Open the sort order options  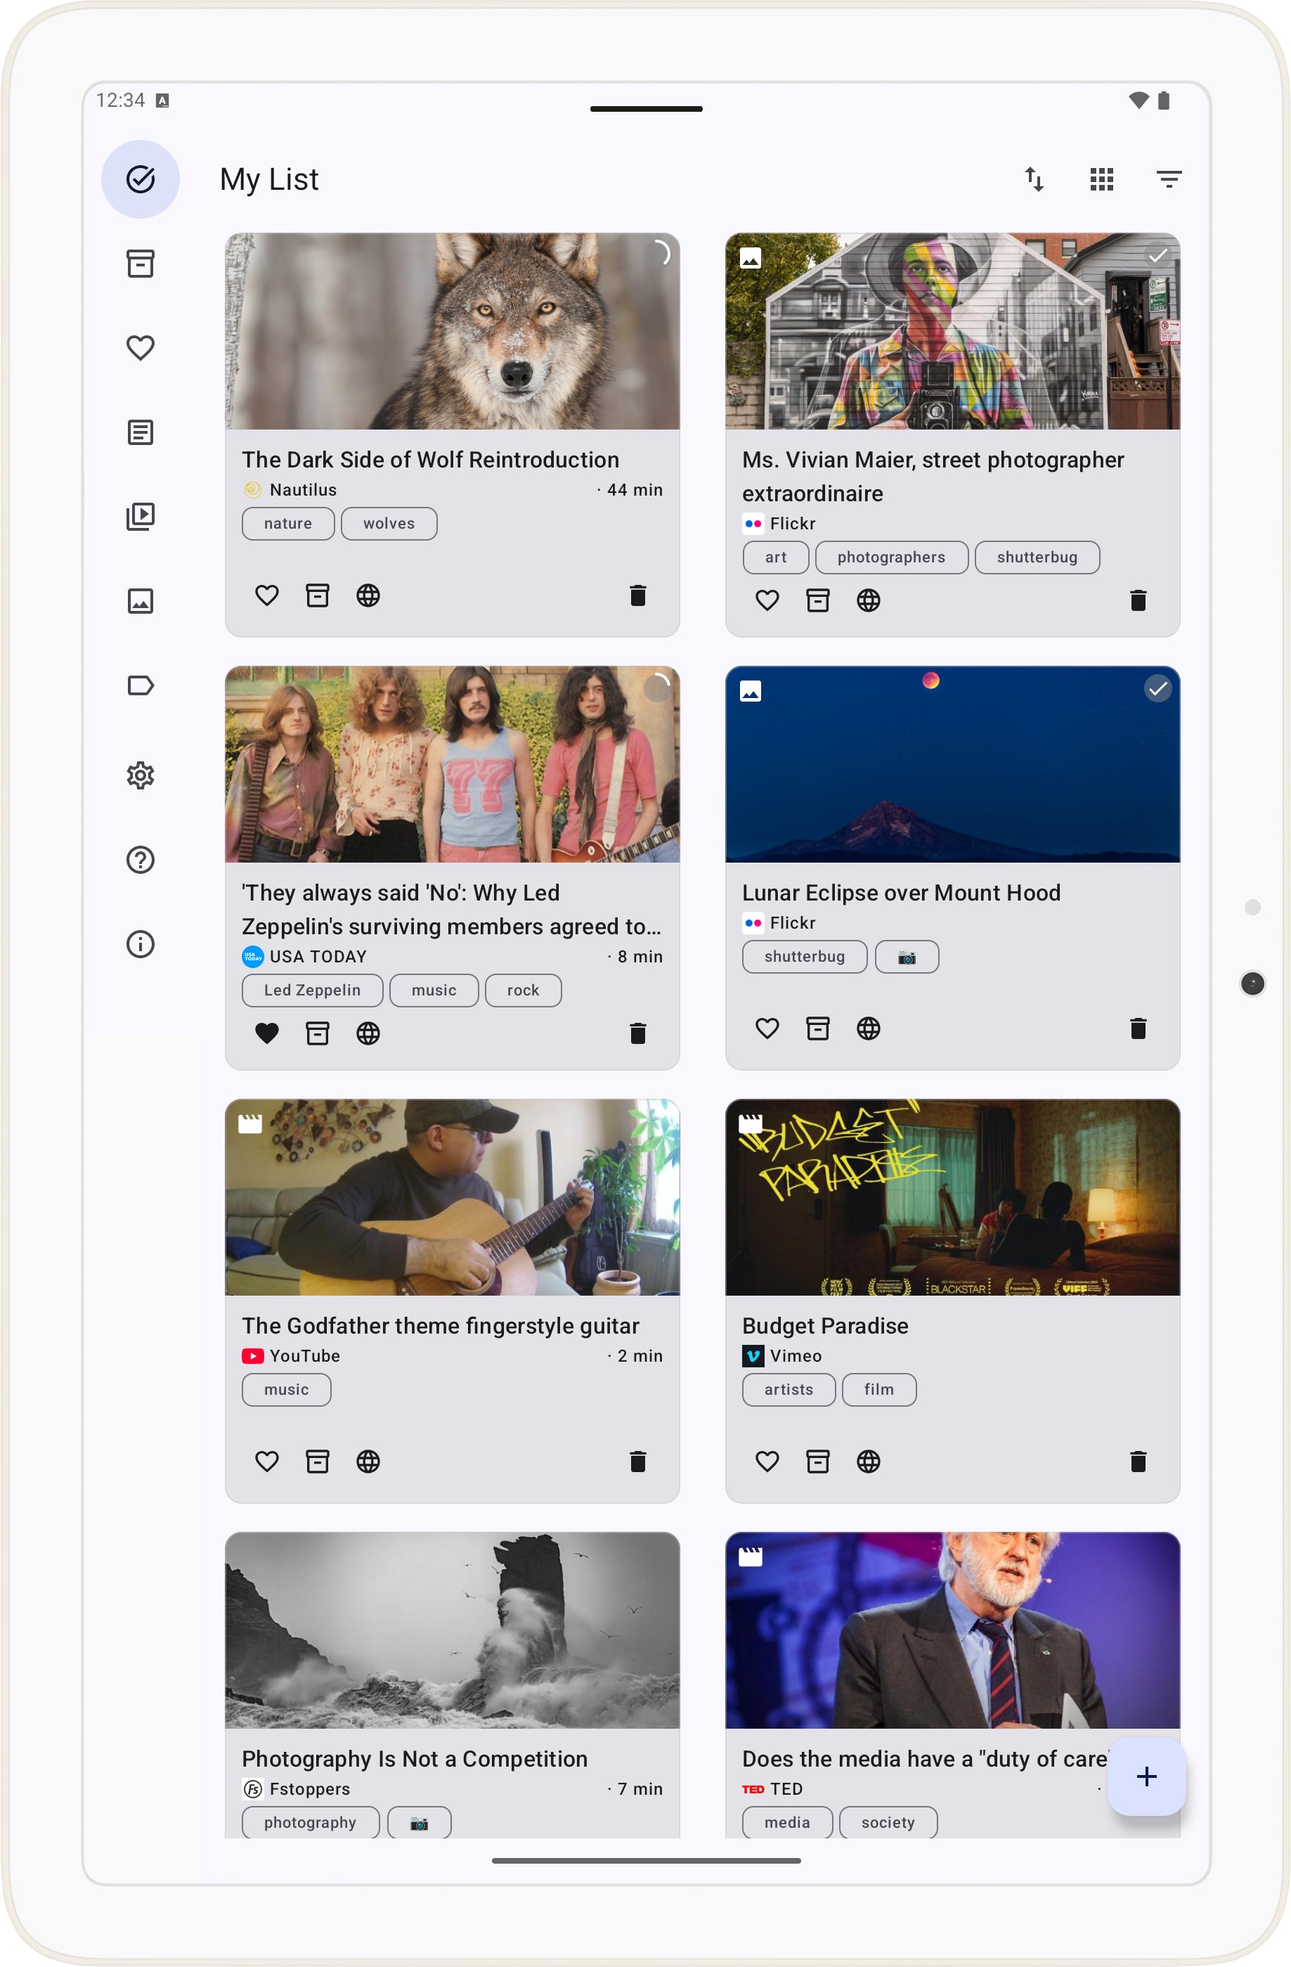1034,179
